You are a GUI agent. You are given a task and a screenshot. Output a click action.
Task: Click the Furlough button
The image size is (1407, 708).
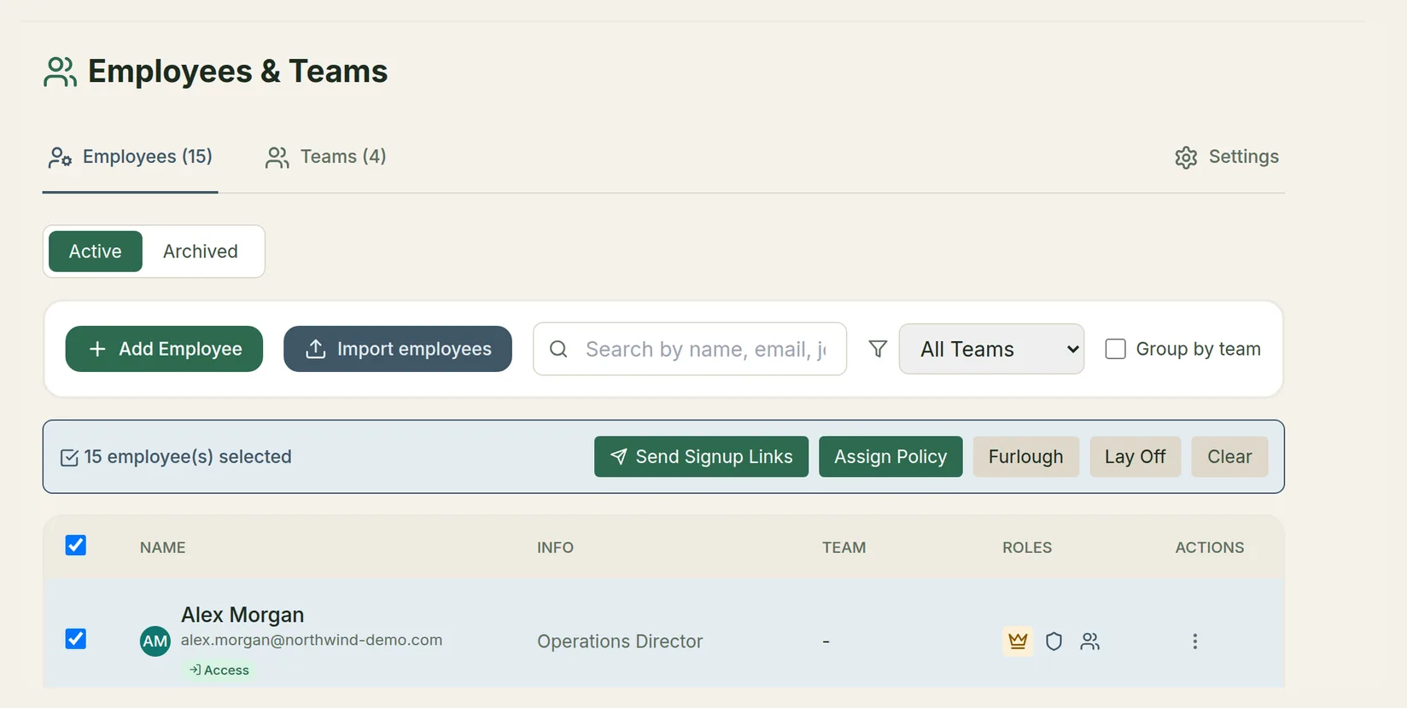[1026, 456]
